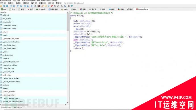
Task: Click the fx functions toolbar icon
Action: pyautogui.click(x=55, y=6)
